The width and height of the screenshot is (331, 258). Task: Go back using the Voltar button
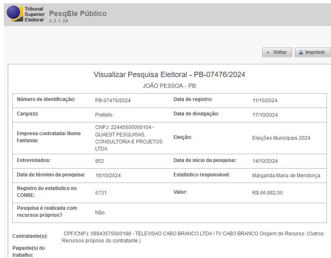(x=277, y=52)
